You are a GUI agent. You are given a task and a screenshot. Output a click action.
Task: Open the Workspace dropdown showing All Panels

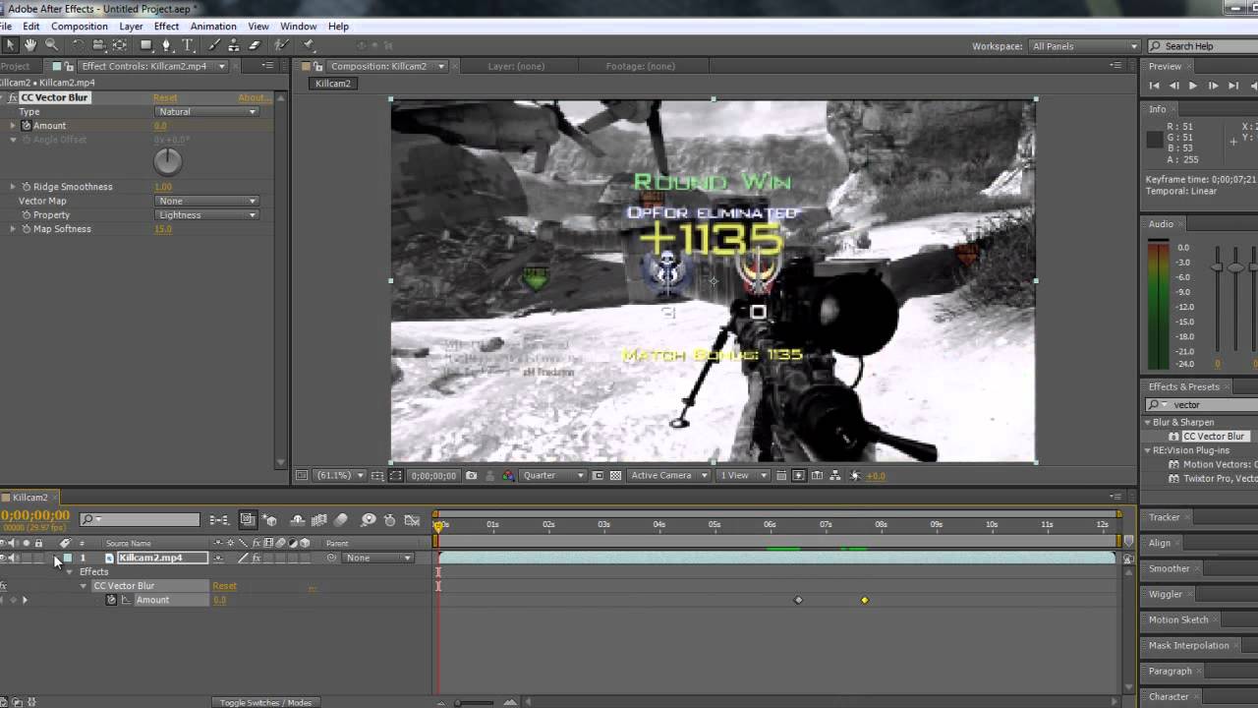click(x=1084, y=46)
